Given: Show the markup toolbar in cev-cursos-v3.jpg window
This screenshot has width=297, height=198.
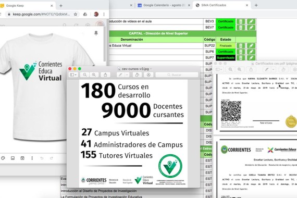Looking at the screenshot, I should 148,75.
